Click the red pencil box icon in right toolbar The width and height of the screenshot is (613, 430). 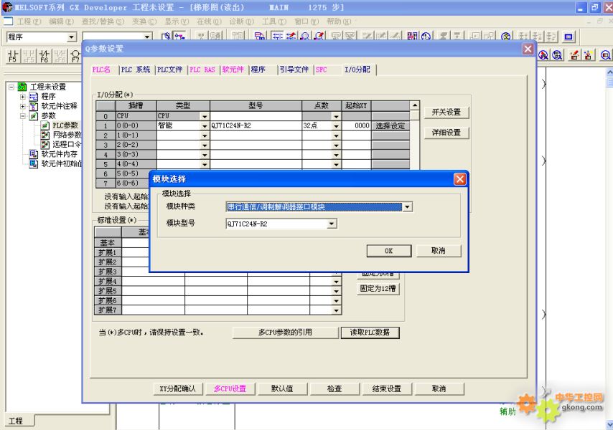pos(574,55)
